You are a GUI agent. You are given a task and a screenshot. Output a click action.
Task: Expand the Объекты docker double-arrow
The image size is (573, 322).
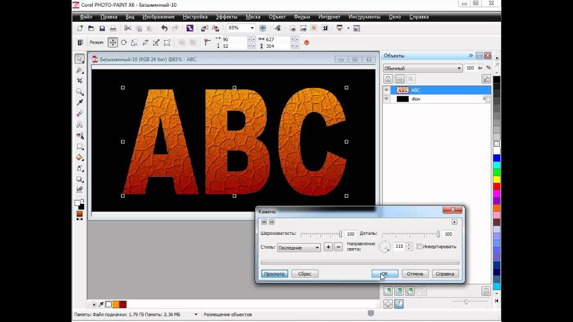click(470, 55)
